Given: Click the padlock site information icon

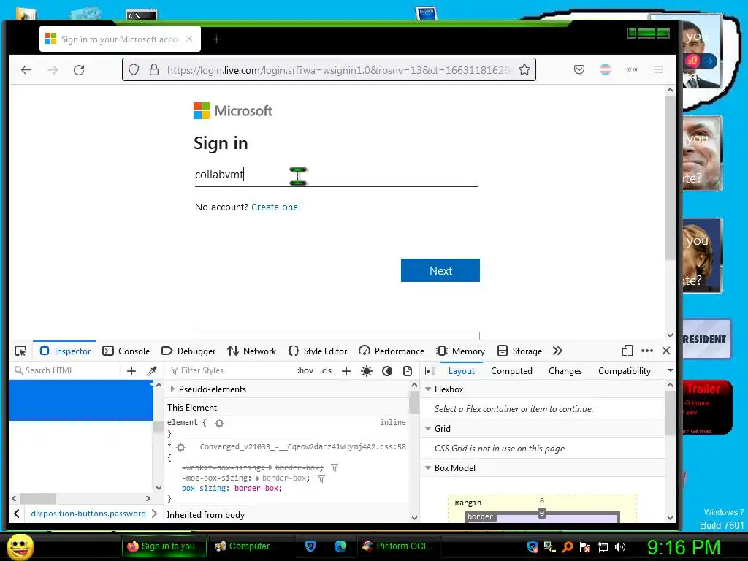Looking at the screenshot, I should [154, 69].
